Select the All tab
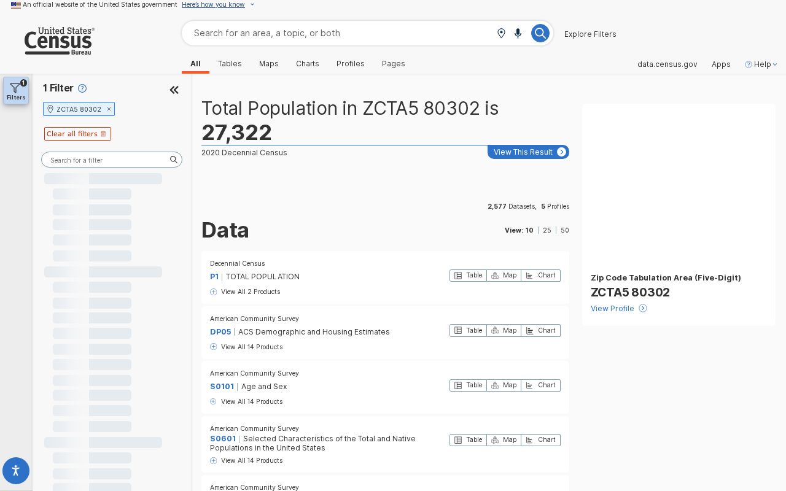 195,64
